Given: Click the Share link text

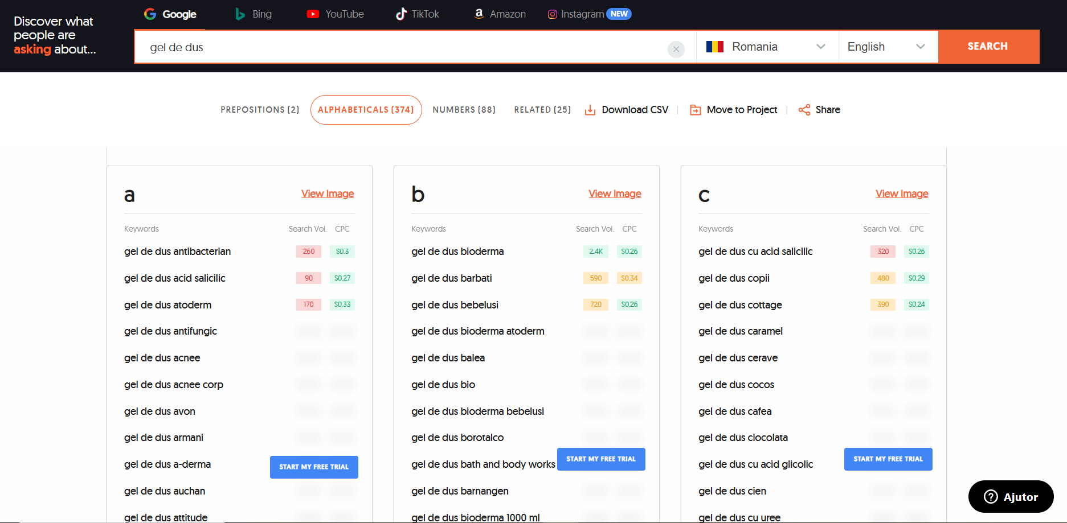Looking at the screenshot, I should [828, 110].
